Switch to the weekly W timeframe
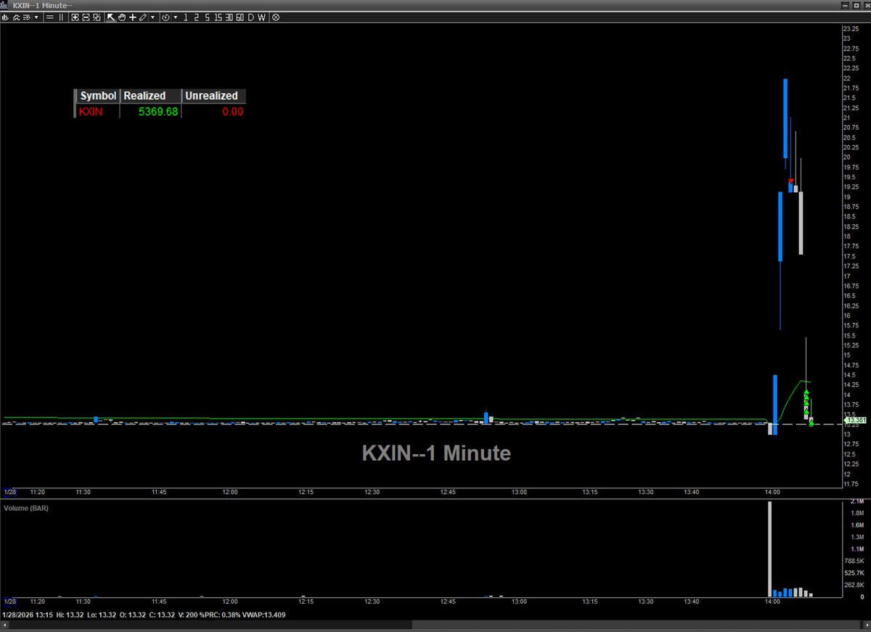This screenshot has height=632, width=871. coord(261,17)
